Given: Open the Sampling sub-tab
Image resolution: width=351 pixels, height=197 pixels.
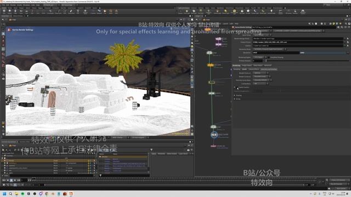Looking at the screenshot, I should click(x=236, y=69).
